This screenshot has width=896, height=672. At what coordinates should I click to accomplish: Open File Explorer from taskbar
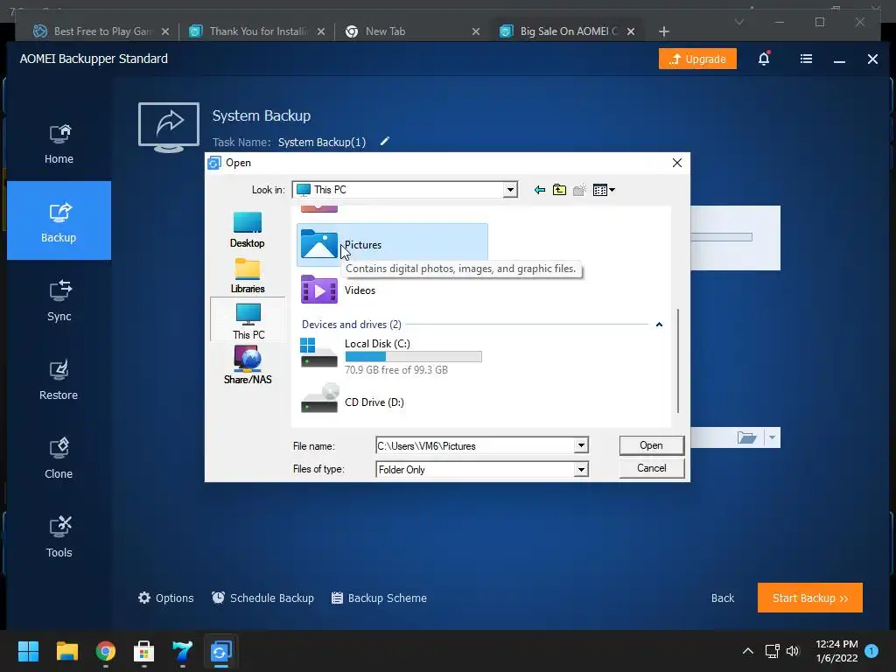pyautogui.click(x=66, y=651)
